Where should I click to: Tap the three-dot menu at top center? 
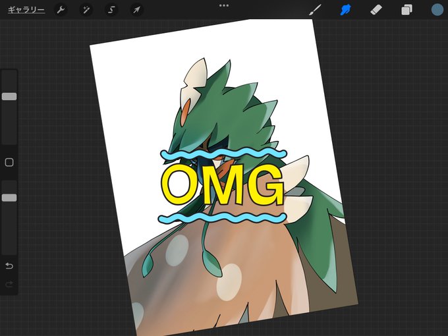(x=224, y=5)
